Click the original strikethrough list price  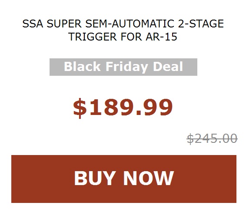tap(212, 138)
